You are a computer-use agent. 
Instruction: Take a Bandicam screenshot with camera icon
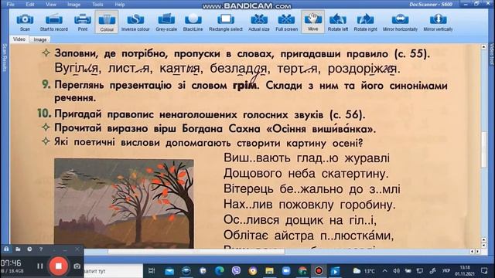pos(77,266)
